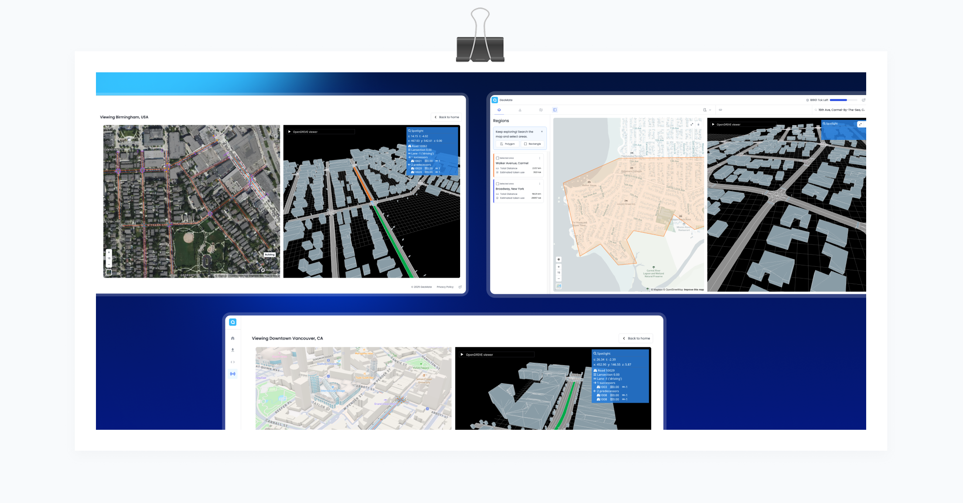Click the home icon in Vancouver sidebar

[x=232, y=338]
